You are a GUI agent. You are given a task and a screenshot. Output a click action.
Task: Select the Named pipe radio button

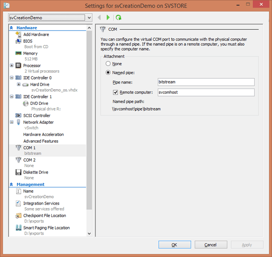(x=108, y=73)
